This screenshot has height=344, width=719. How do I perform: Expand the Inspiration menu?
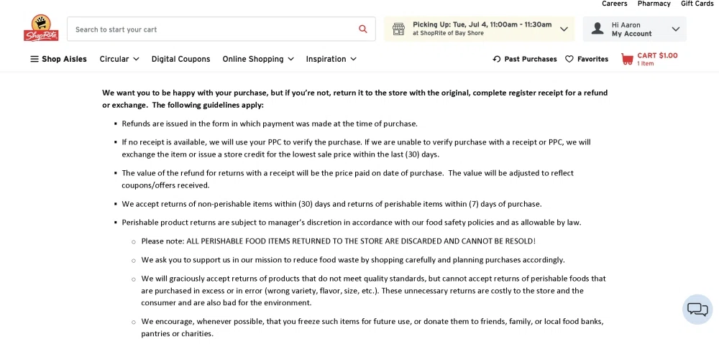[x=331, y=59]
